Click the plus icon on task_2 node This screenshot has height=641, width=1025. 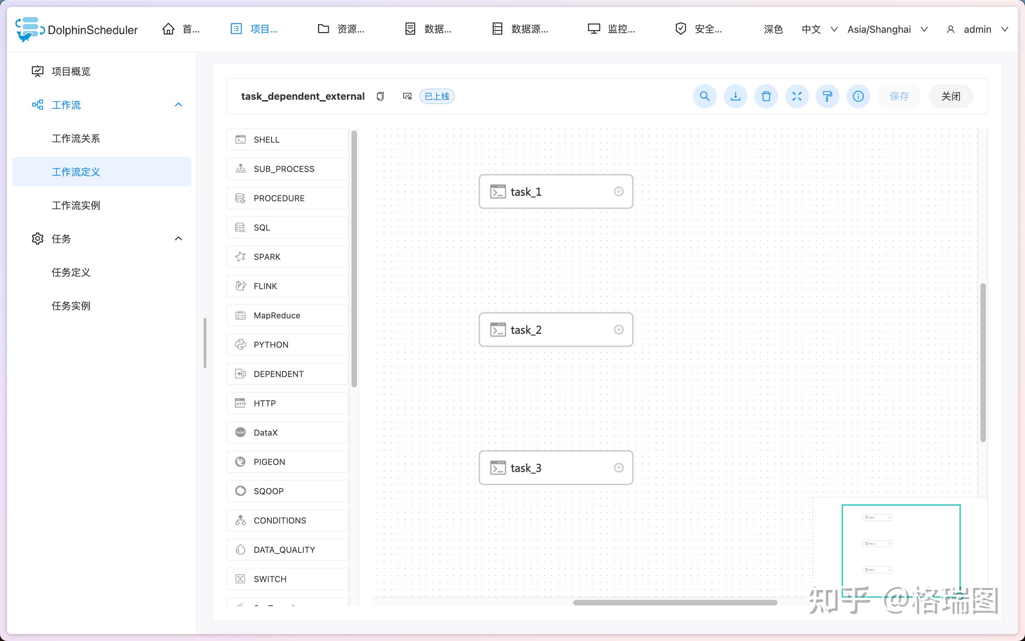(x=618, y=330)
